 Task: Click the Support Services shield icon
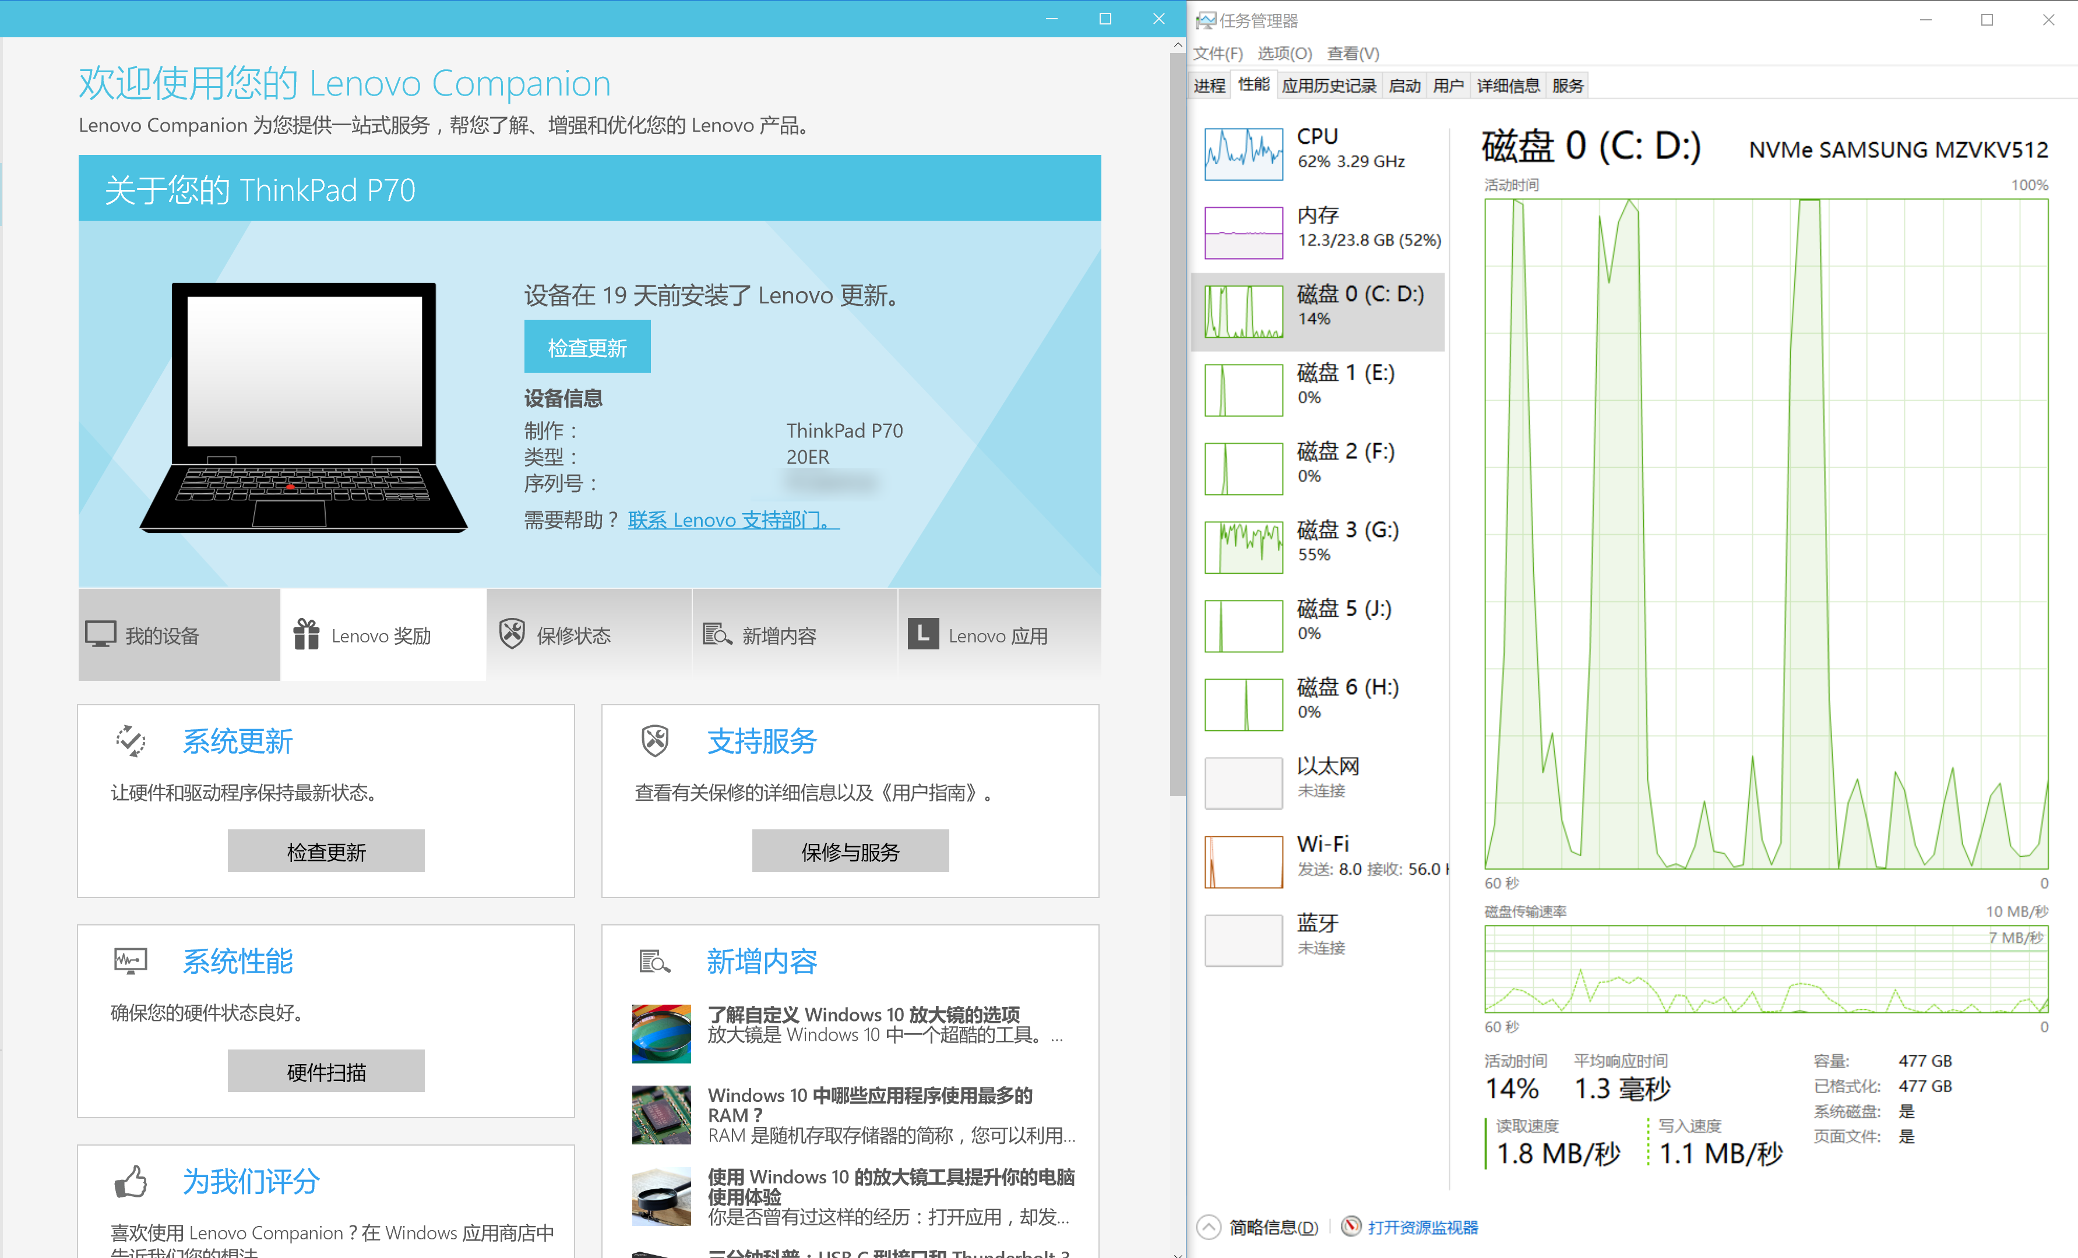pyautogui.click(x=656, y=741)
